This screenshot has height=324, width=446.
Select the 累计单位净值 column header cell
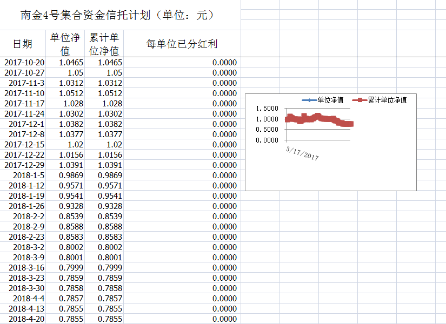click(x=104, y=44)
